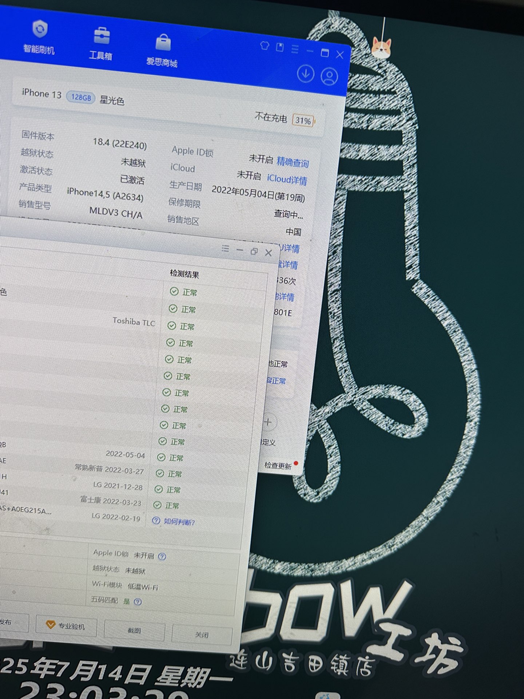
Task: Open the download manager arrow icon
Action: 306,74
